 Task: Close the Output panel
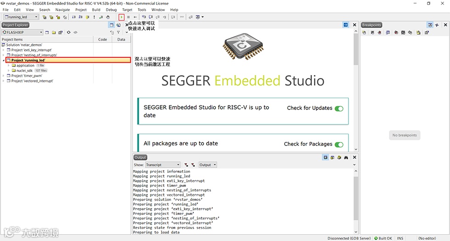pos(354,158)
